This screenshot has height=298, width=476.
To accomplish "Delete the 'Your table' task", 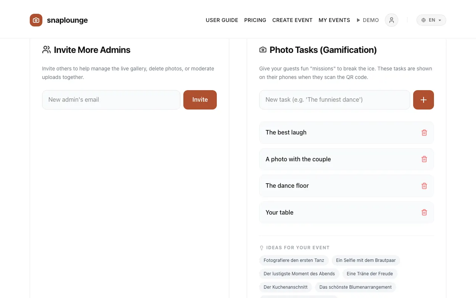I will click(424, 212).
